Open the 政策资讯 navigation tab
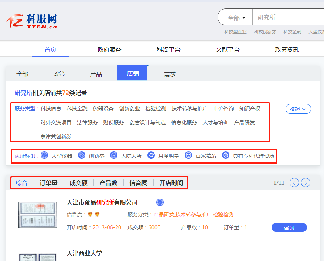Screen dimensions: 324x261 287,49
